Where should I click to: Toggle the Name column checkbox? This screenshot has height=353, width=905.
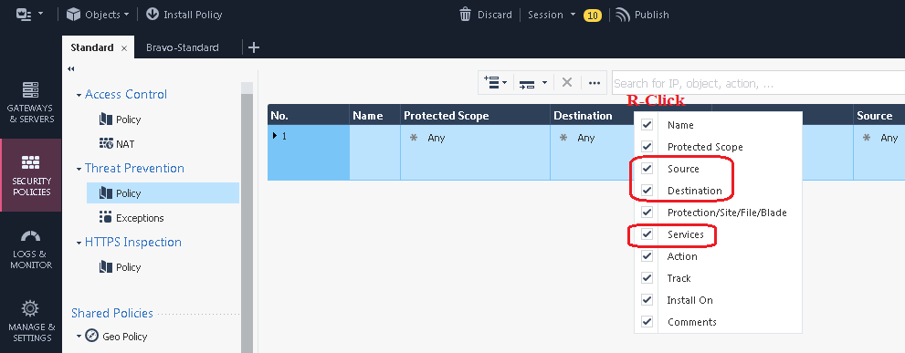pyautogui.click(x=647, y=125)
